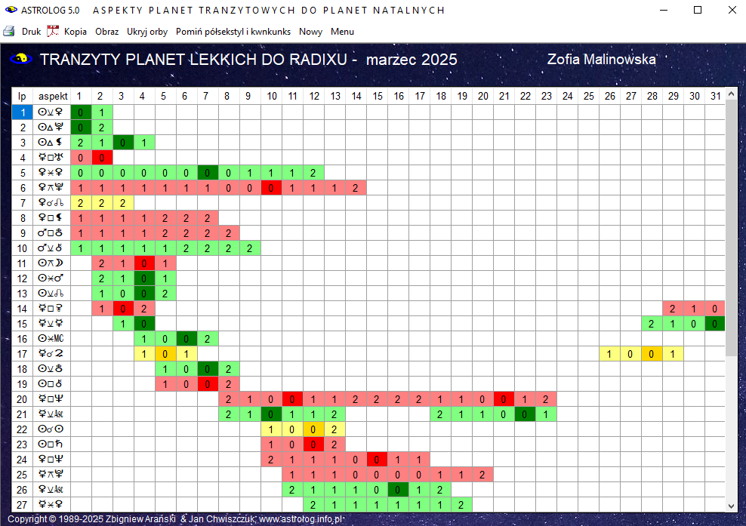Click the copy icon beside Kopia
Image resolution: width=746 pixels, height=526 pixels.
pos(53,32)
